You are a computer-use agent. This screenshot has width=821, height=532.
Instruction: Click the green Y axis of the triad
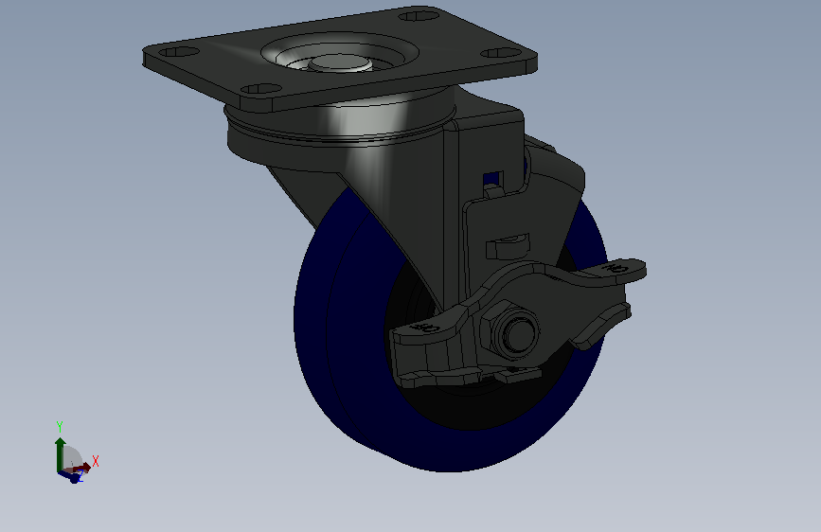[61, 454]
